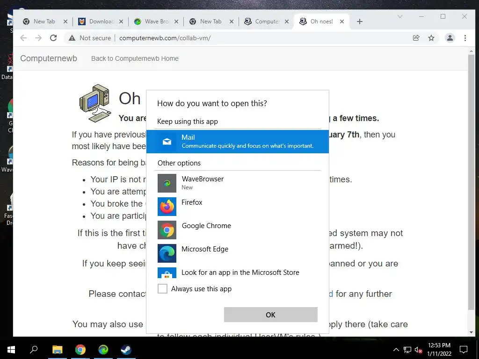The width and height of the screenshot is (479, 359).
Task: Look for an app in Microsoft Store
Action: click(x=237, y=273)
